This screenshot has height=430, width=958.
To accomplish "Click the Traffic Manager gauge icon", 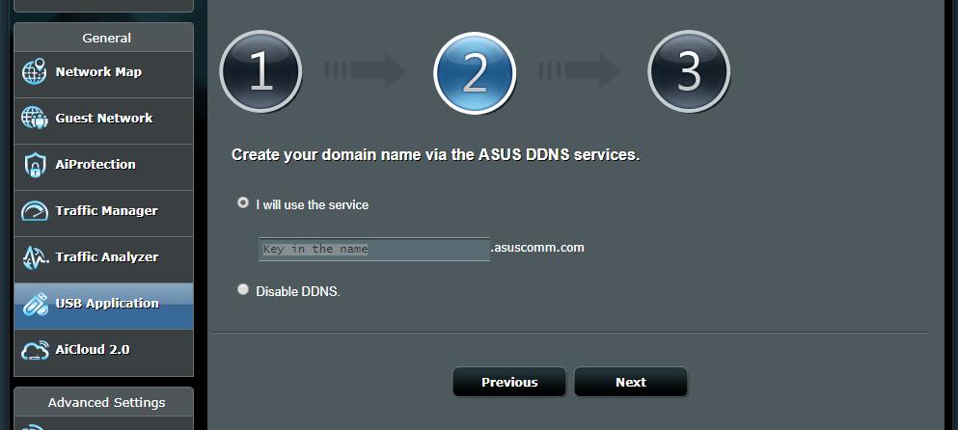I will click(34, 211).
